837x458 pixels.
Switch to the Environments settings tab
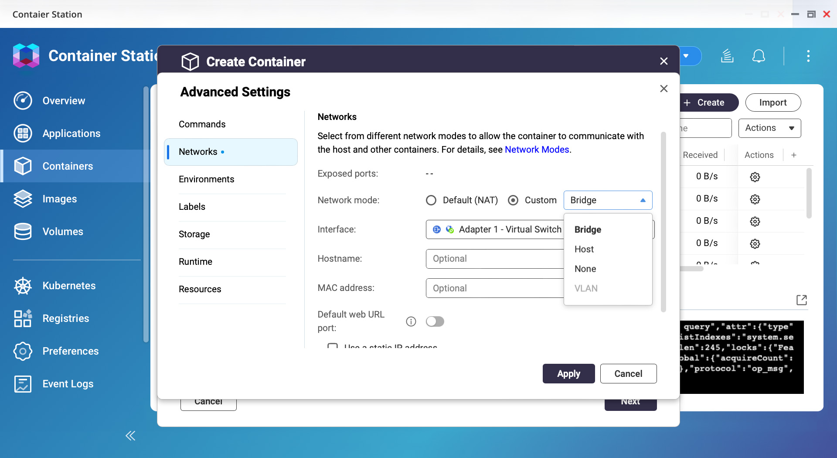tap(206, 179)
